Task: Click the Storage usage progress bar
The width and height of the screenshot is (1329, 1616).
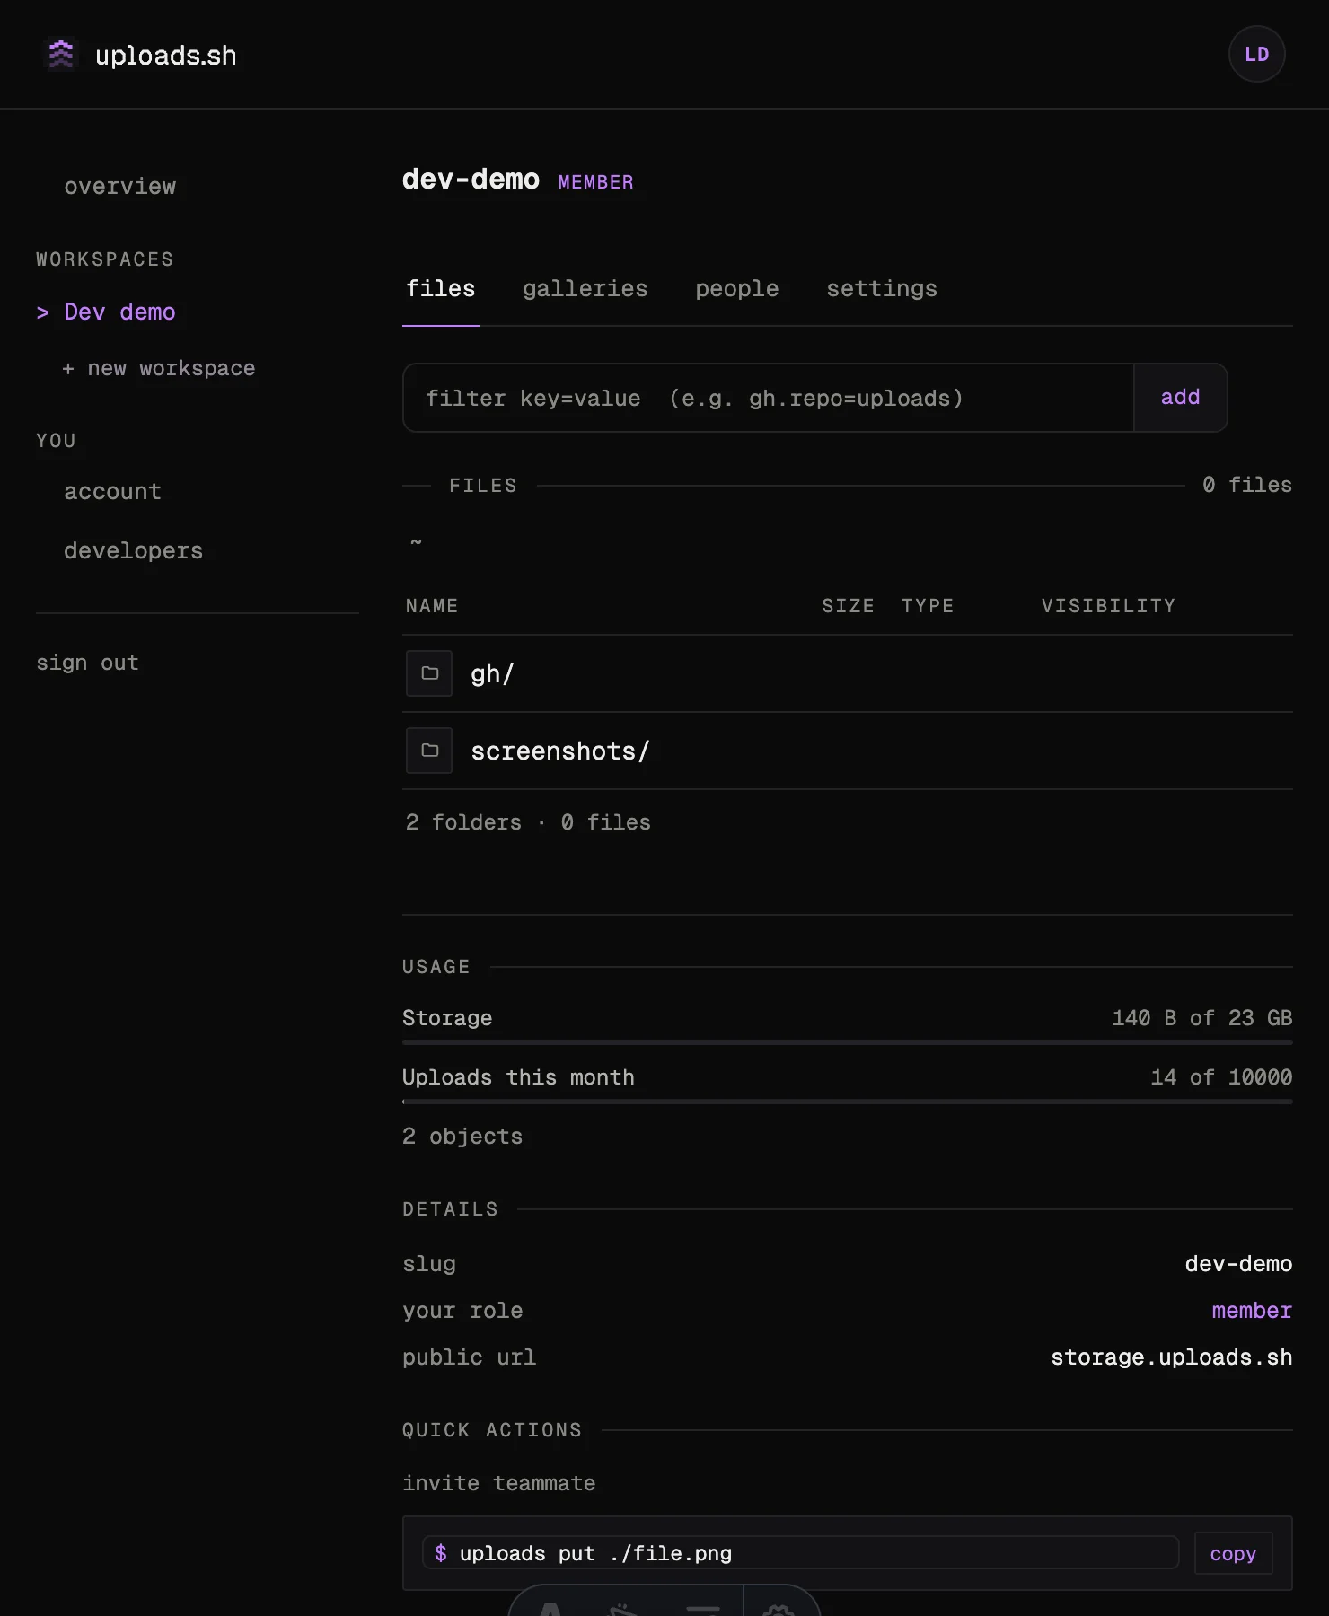Action: pyautogui.click(x=848, y=1042)
